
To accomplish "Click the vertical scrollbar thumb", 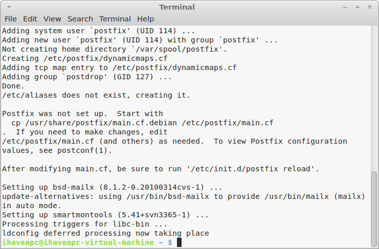I will click(374, 209).
